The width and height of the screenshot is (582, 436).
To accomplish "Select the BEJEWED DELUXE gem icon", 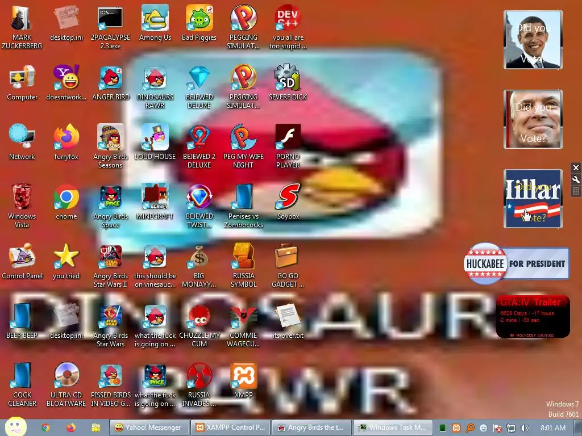I will pyautogui.click(x=199, y=87).
